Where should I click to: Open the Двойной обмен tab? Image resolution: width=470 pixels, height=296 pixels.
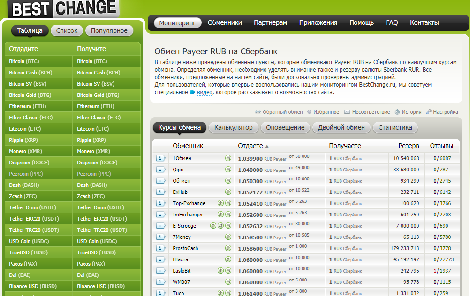tap(341, 127)
